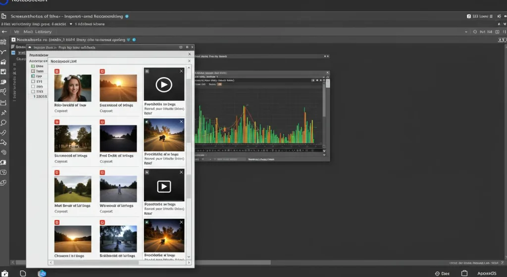The height and width of the screenshot is (277, 507).
Task: Click the dialog's horizontal scroll-left arrow
Action: point(51,263)
